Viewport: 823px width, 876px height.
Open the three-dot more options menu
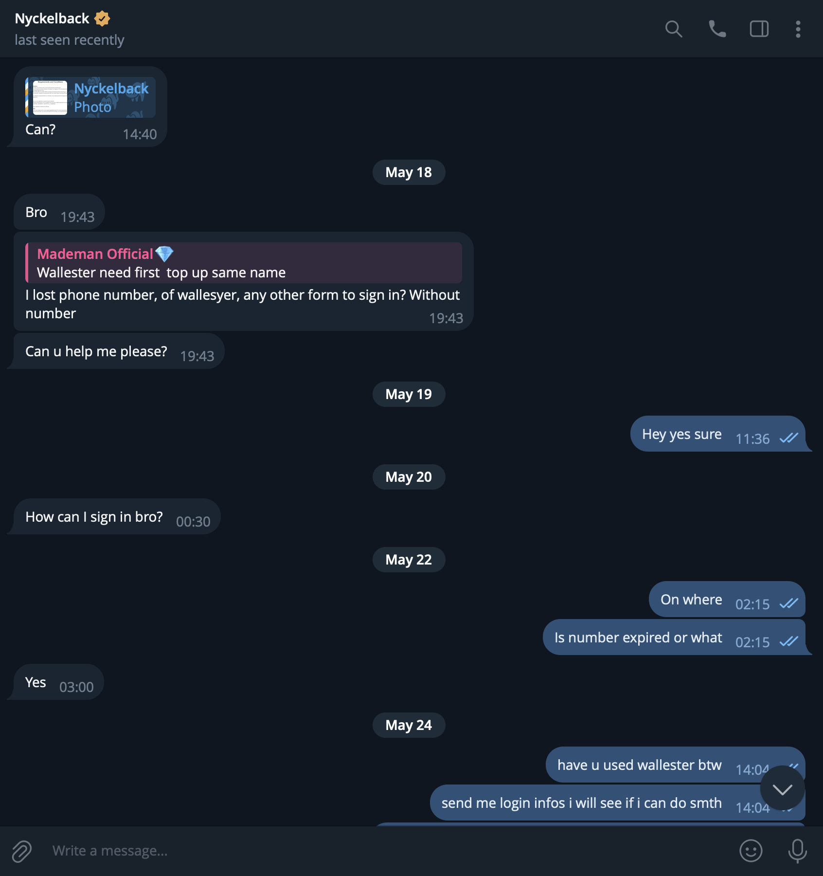tap(798, 29)
